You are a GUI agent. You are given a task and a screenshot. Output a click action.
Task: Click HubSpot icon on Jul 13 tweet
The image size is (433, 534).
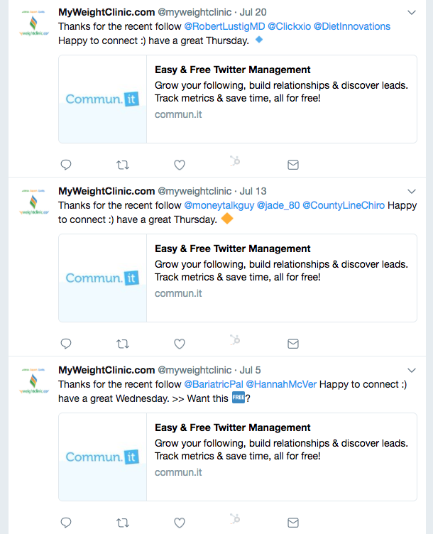click(x=236, y=342)
